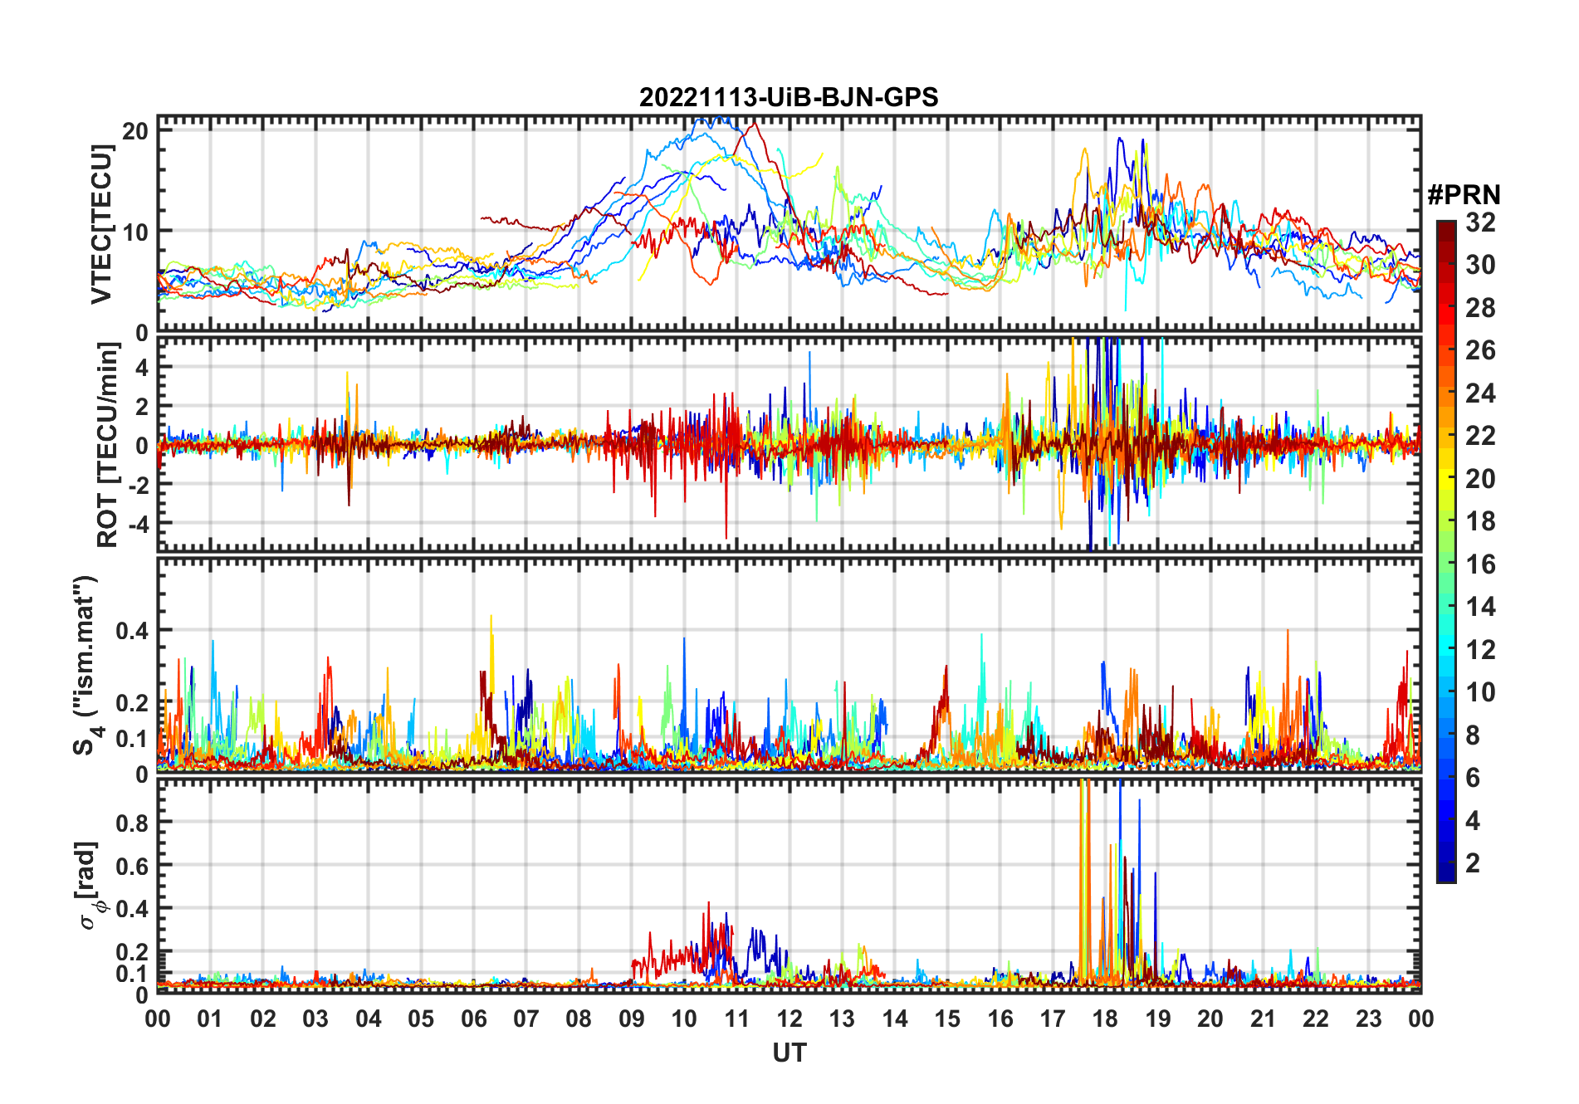
Task: Click UT axis hour label 15
Action: [x=947, y=1019]
